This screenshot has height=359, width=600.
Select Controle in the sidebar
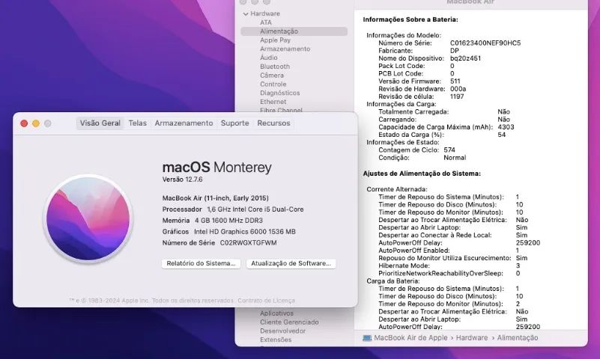[273, 84]
